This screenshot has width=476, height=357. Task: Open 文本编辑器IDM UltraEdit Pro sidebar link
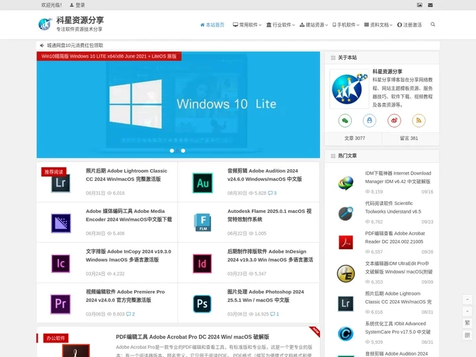click(399, 268)
